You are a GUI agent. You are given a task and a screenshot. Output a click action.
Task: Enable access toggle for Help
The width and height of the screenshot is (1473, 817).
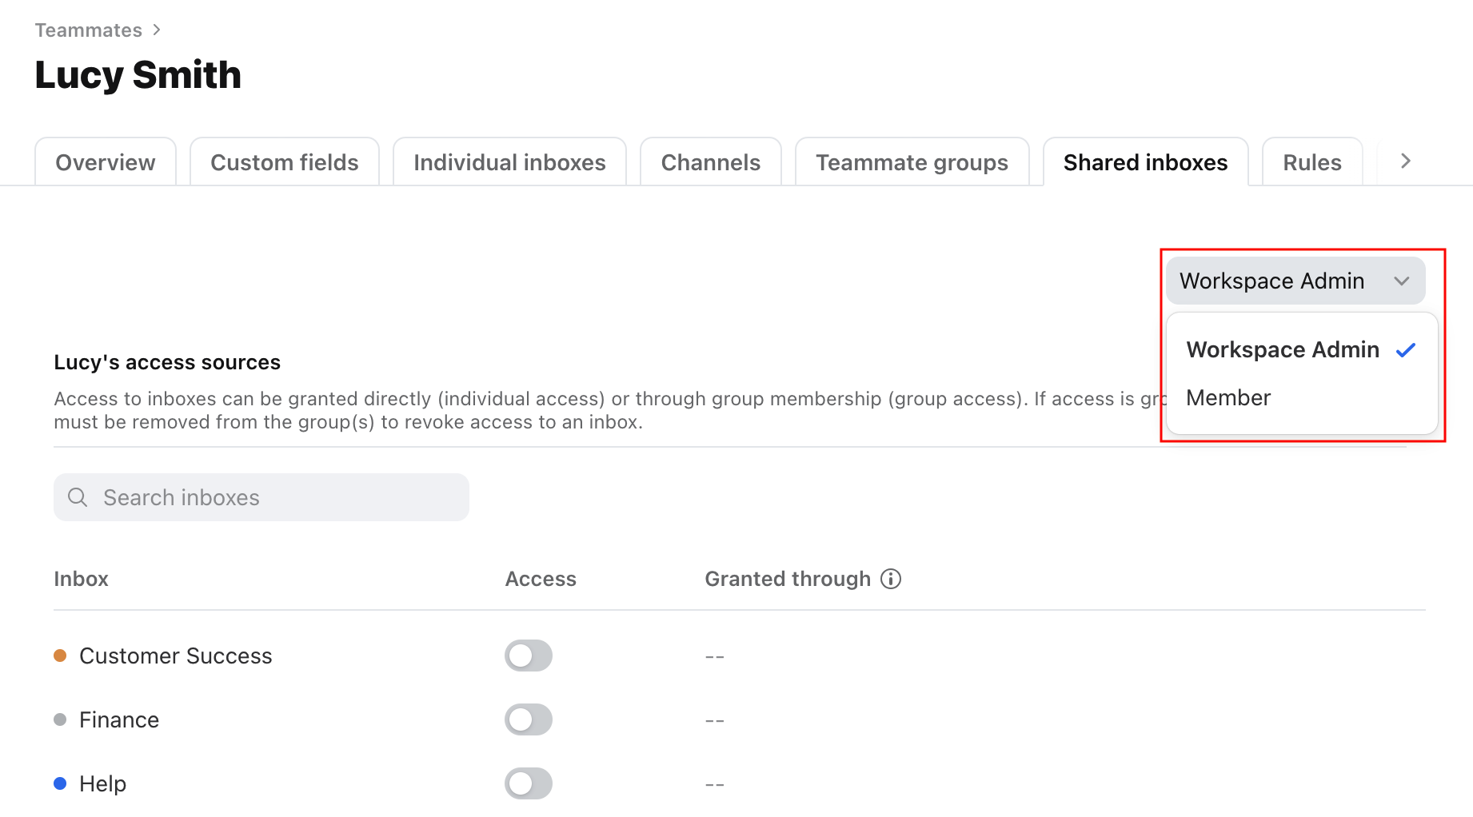click(x=529, y=783)
